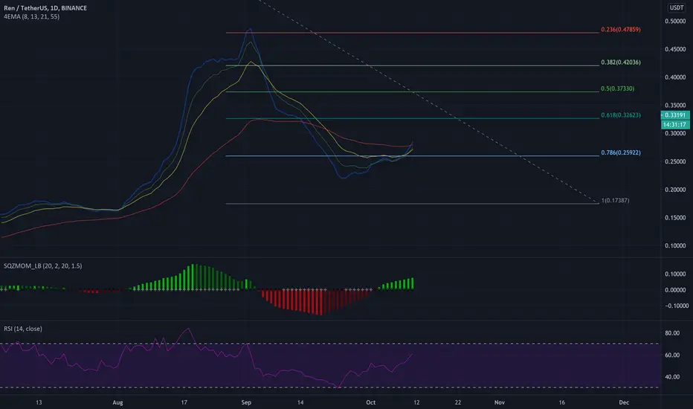Select the SQZMOM_LB (20, 2, 20, 1.5) indicator label

(42, 265)
